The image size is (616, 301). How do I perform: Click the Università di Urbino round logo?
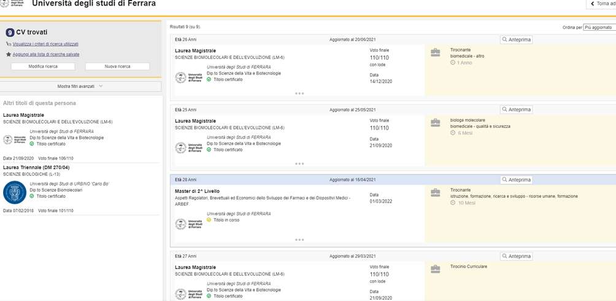point(15,192)
